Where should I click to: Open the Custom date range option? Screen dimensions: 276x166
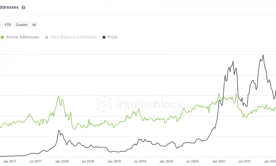click(22, 25)
